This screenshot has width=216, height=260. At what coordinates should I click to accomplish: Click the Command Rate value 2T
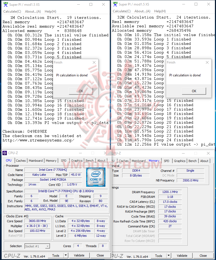[x=170, y=226]
